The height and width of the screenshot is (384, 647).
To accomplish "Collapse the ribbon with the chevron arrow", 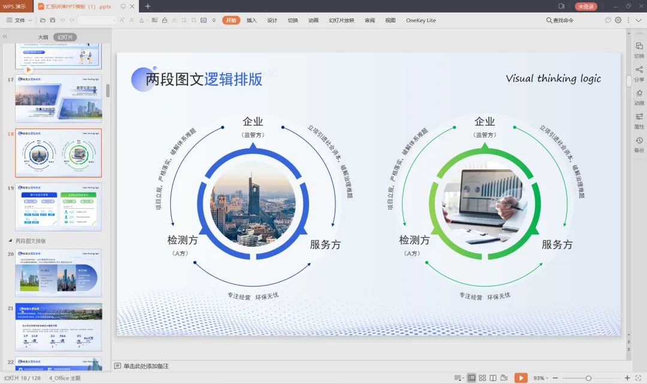I will (x=639, y=20).
